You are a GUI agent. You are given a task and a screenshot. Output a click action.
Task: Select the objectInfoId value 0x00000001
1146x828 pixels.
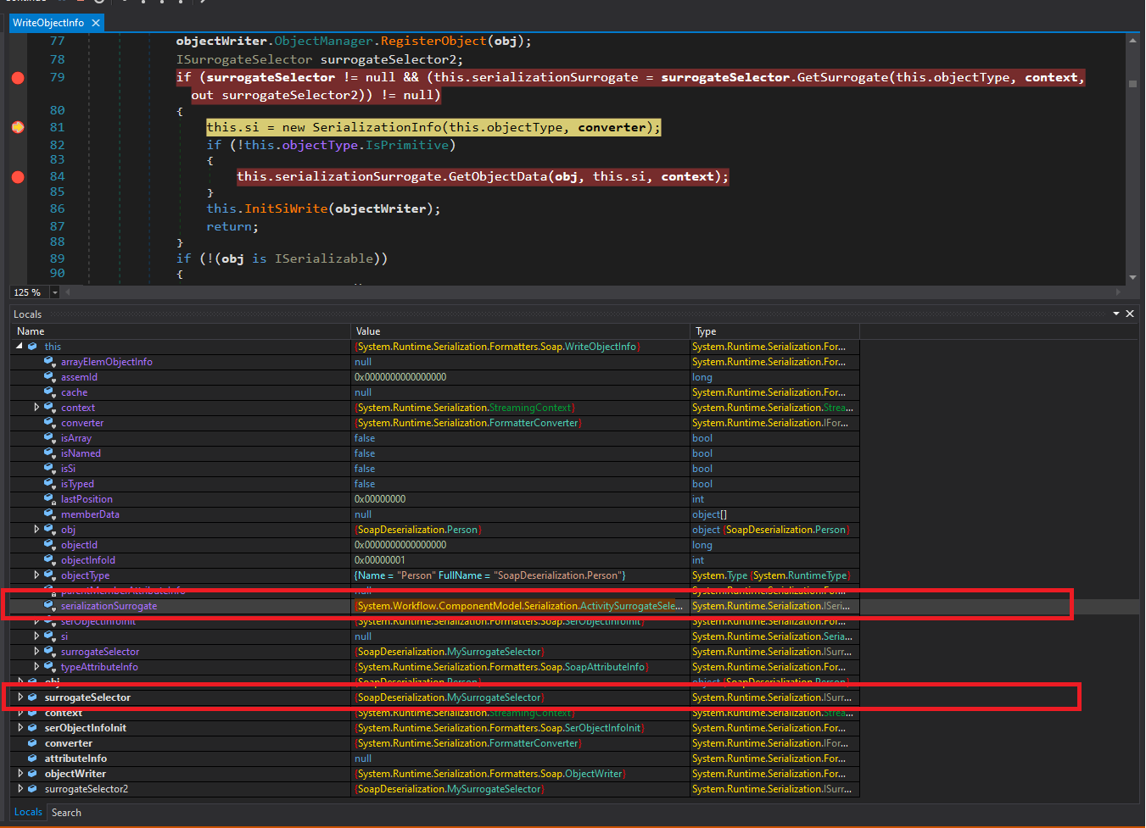tap(380, 560)
